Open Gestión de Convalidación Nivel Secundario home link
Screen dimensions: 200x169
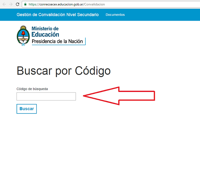click(58, 15)
